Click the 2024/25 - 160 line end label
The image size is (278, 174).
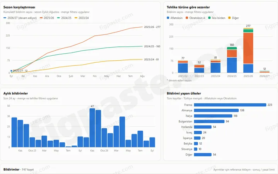pyautogui.click(x=152, y=46)
